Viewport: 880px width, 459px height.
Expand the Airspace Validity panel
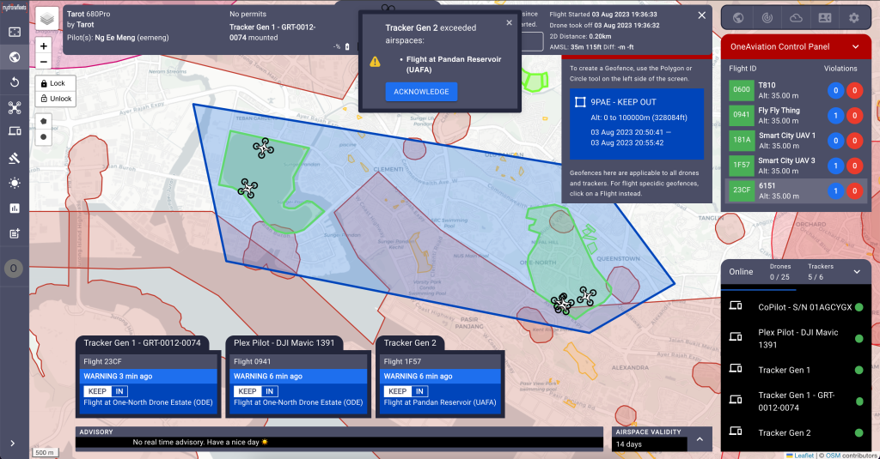point(700,439)
